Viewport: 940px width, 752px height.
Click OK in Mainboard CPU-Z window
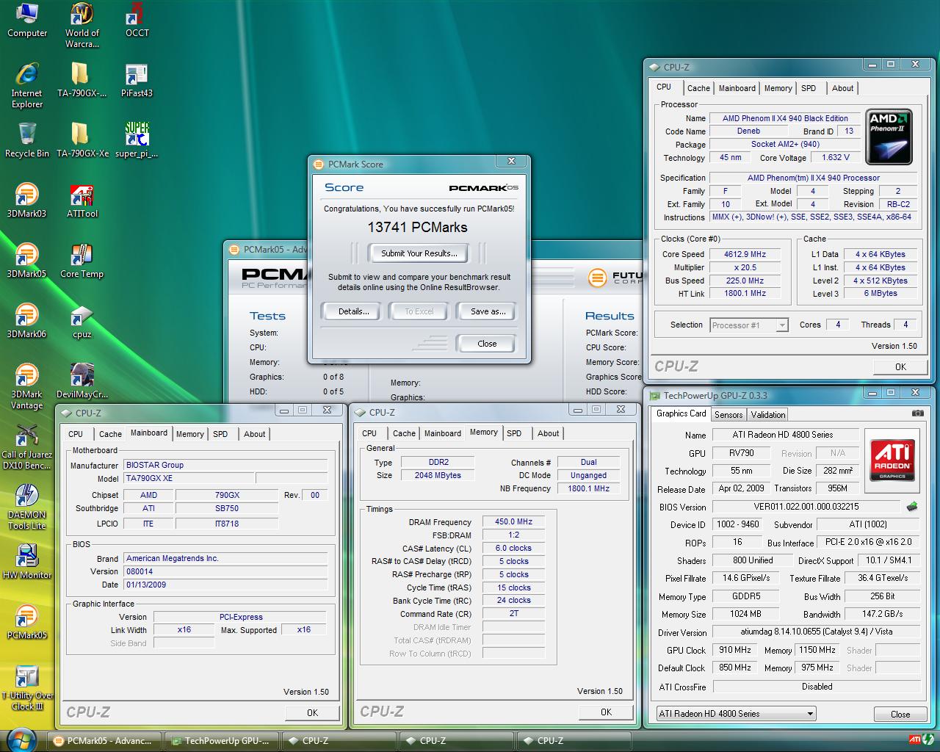tap(312, 712)
